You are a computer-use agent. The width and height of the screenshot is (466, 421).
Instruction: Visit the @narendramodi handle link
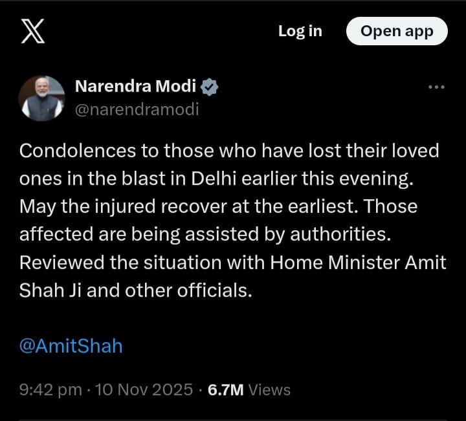tap(137, 109)
